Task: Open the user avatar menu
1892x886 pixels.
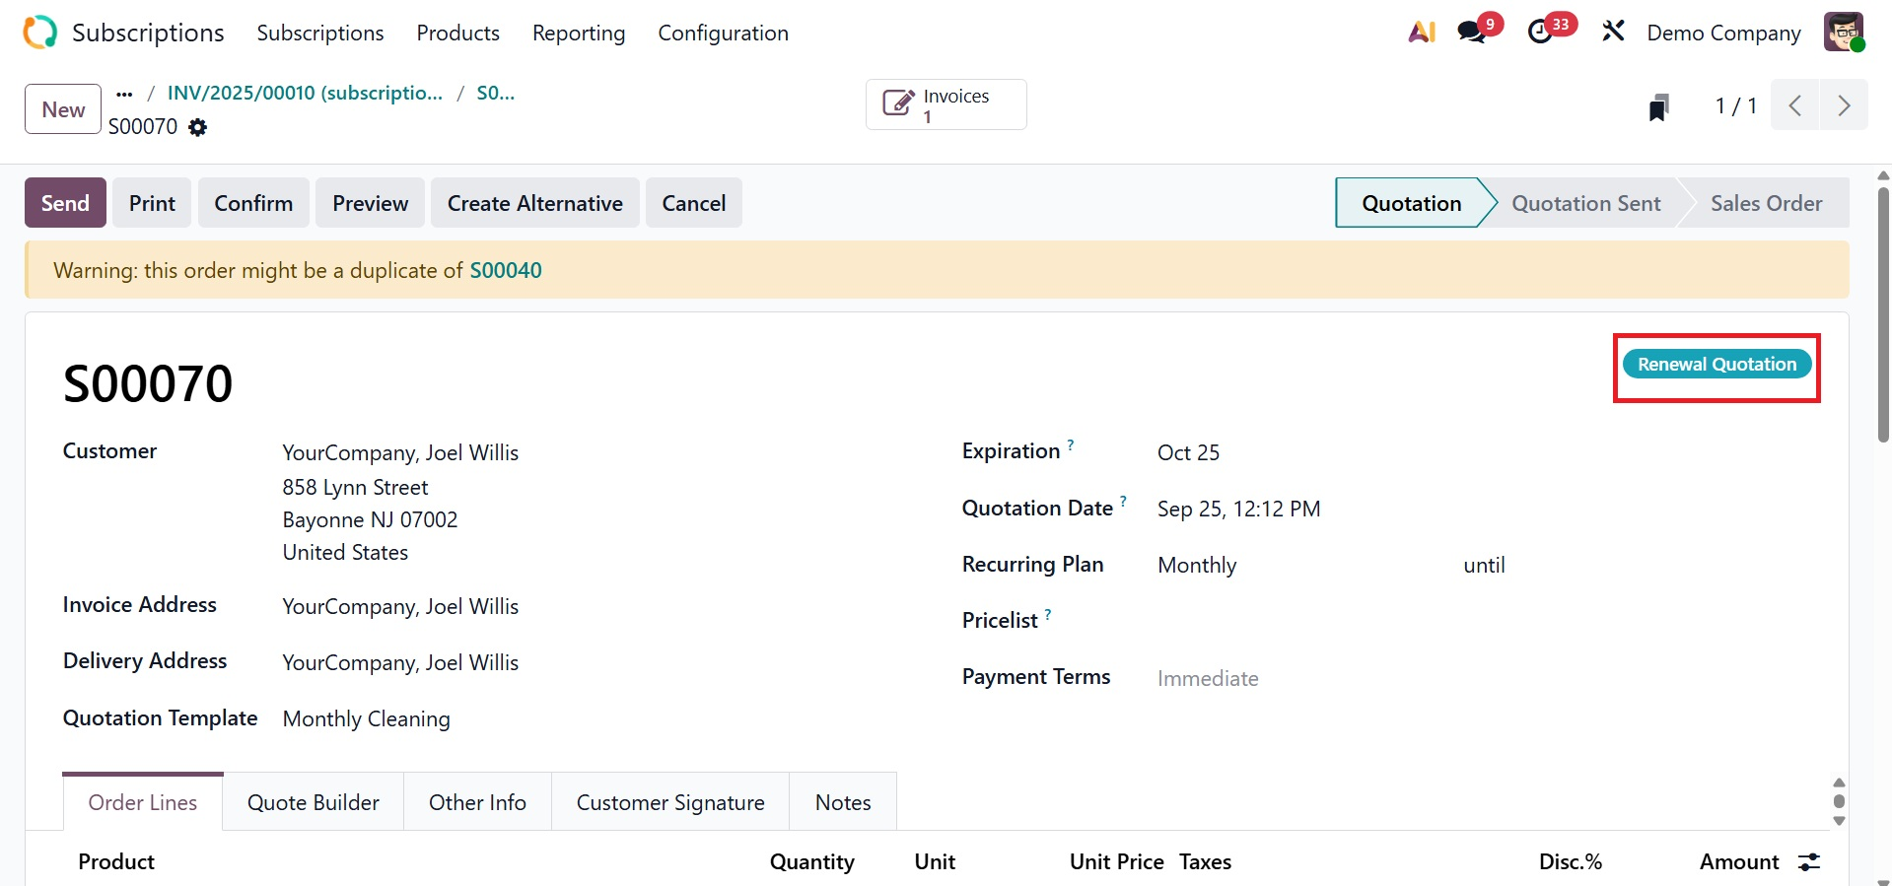Action: coord(1843,33)
